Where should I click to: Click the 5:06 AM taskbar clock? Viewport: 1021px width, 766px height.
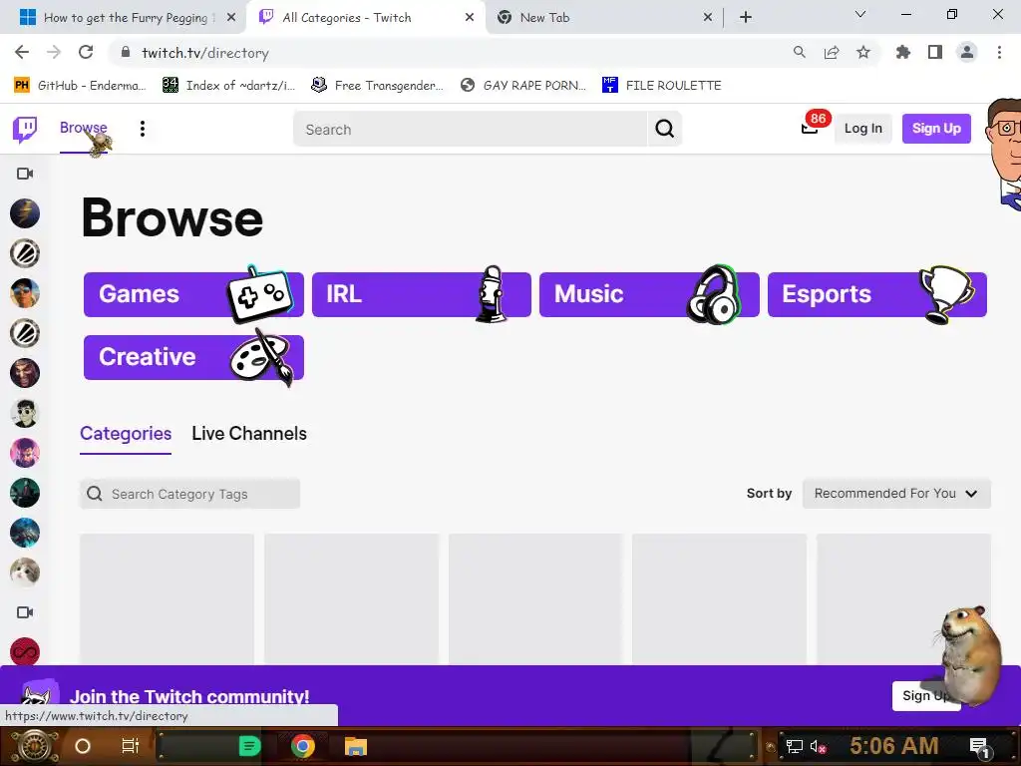(x=894, y=746)
